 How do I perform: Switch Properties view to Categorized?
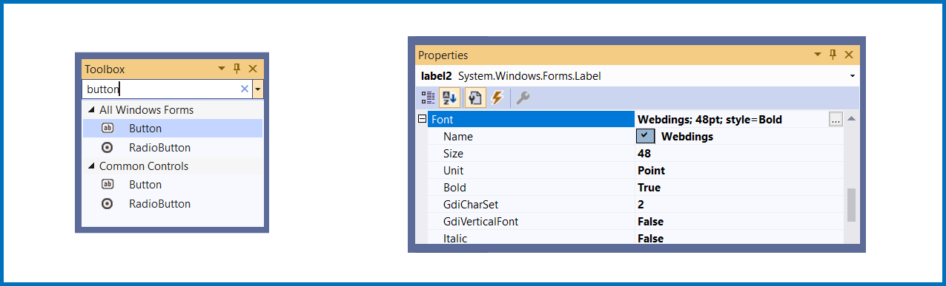(428, 98)
